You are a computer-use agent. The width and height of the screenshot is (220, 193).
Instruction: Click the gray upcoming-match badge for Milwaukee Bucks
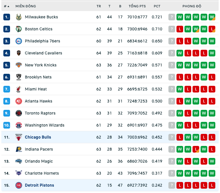pos(172,17)
